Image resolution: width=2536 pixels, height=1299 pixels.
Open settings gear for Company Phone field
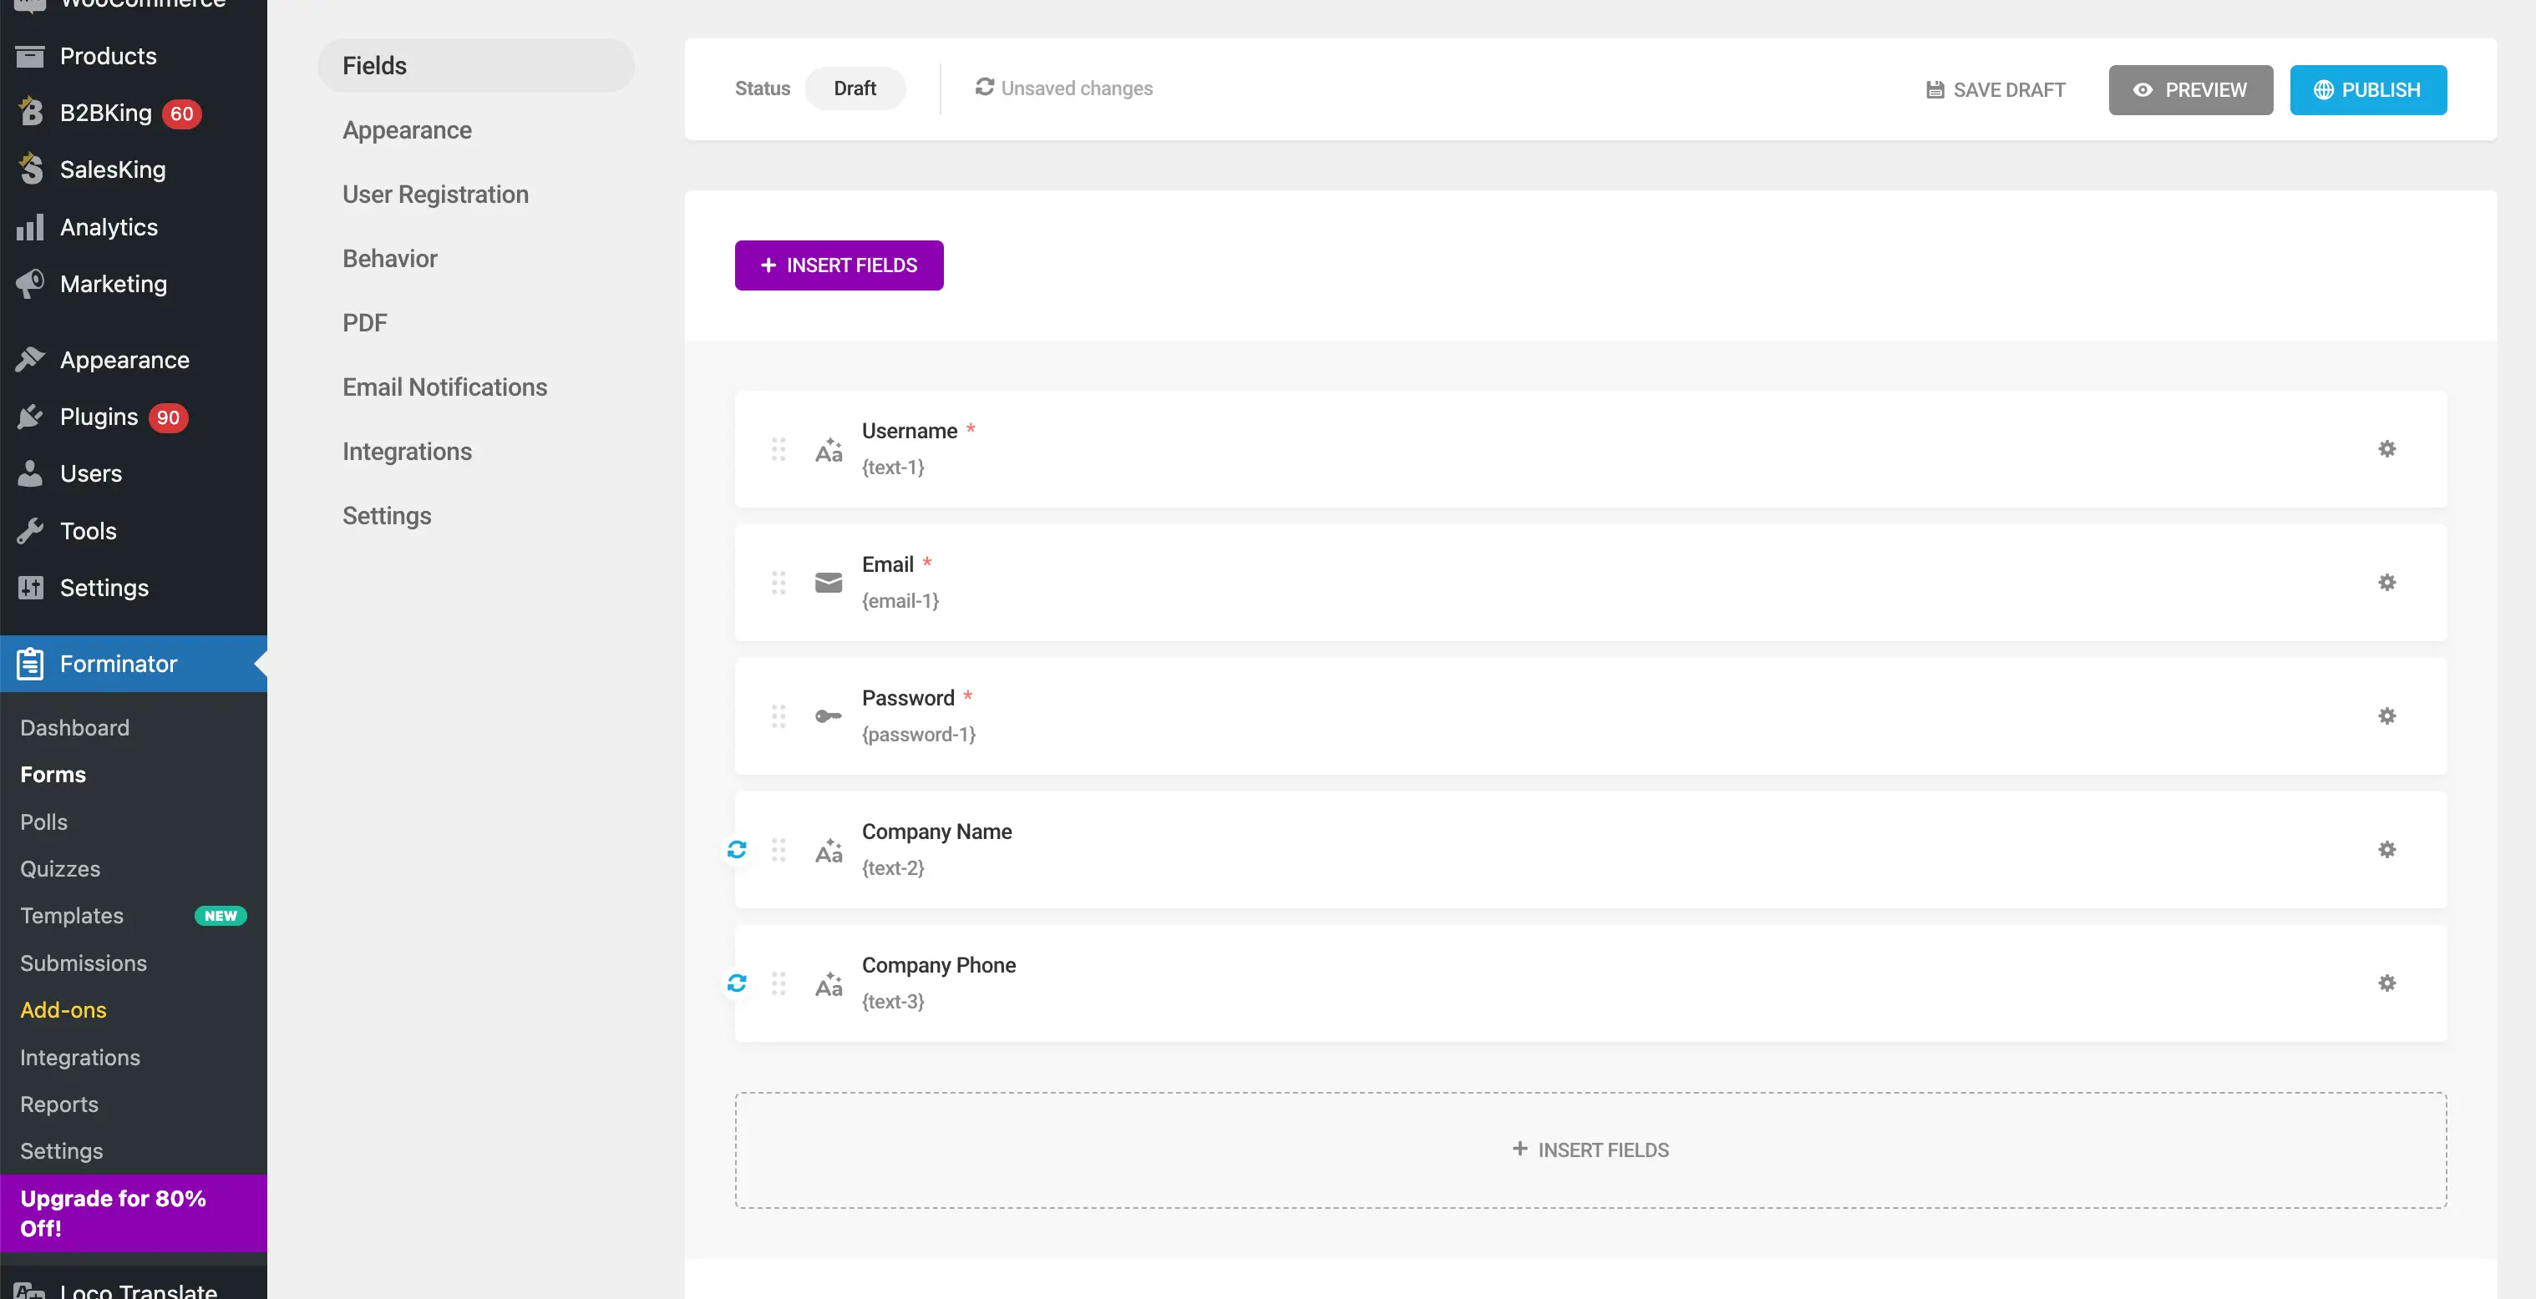pos(2386,983)
